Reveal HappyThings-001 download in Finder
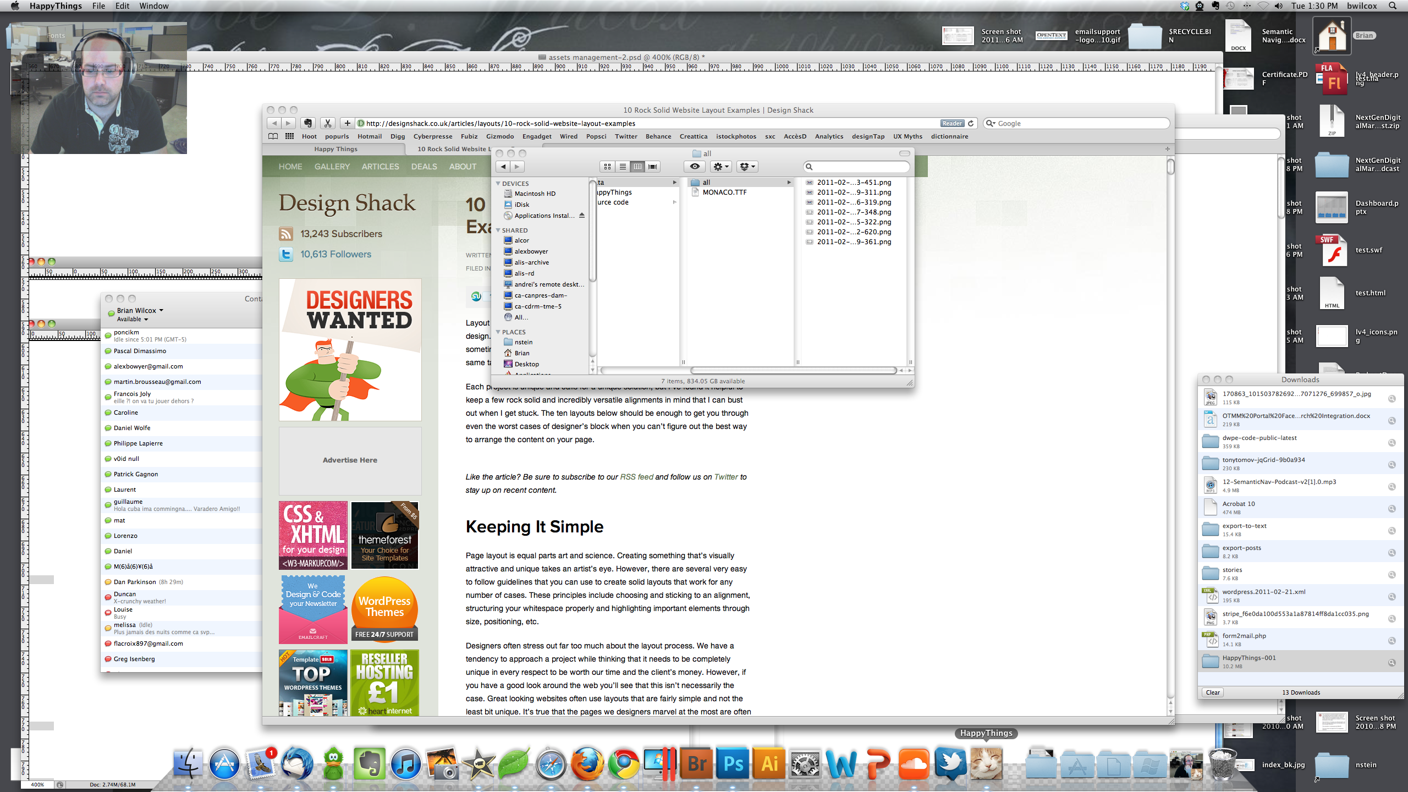This screenshot has height=792, width=1408. point(1391,663)
